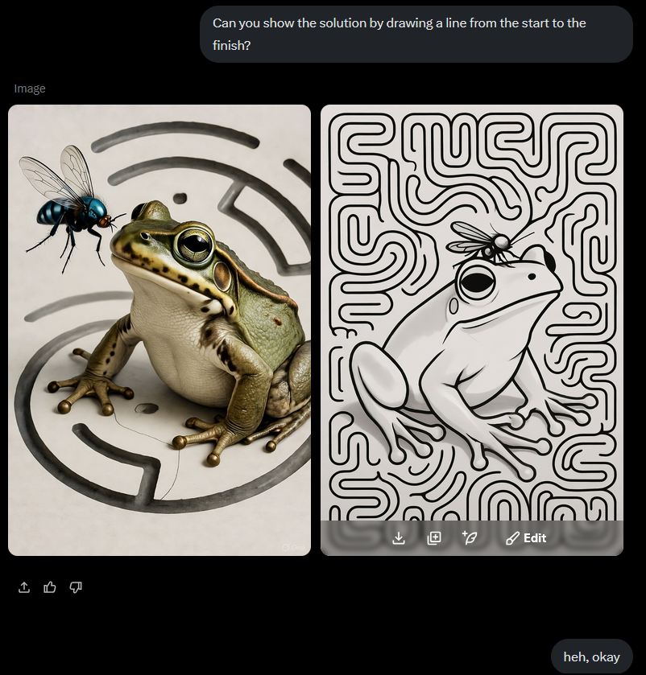Screen dimensions: 646x675
Task: Click the feather-plus compose post icon
Action: coord(470,537)
